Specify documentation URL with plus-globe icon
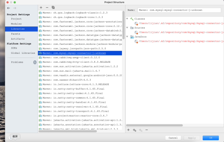Viewport: 224px width, 142px height. coord(134,130)
